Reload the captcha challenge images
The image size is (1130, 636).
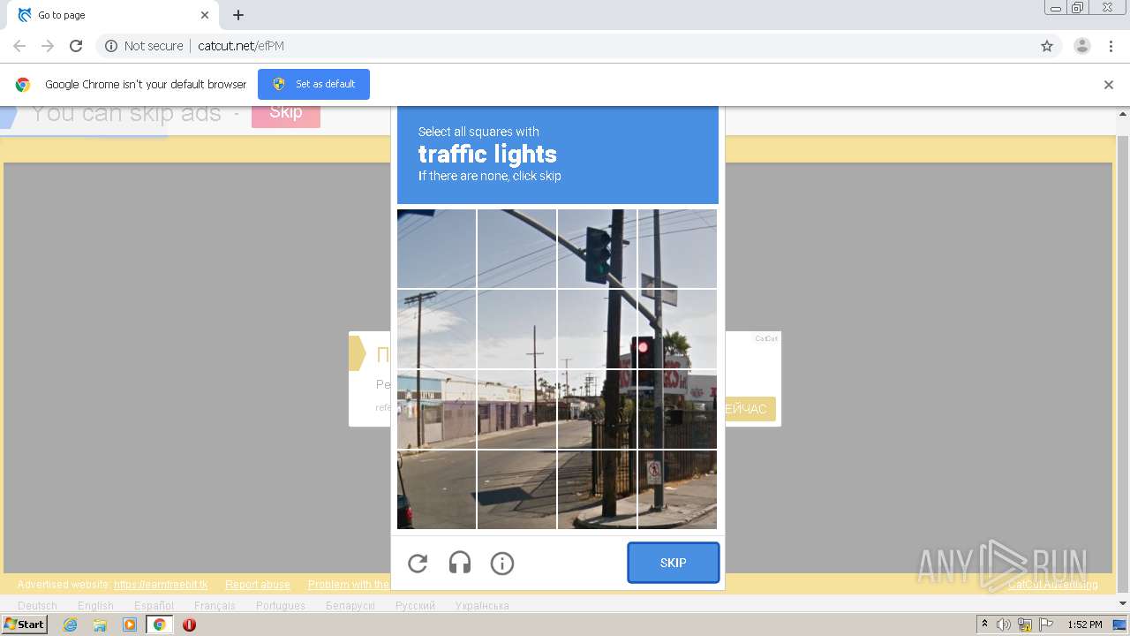point(418,564)
